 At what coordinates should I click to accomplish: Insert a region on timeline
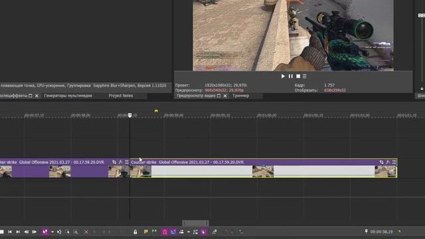point(154,232)
